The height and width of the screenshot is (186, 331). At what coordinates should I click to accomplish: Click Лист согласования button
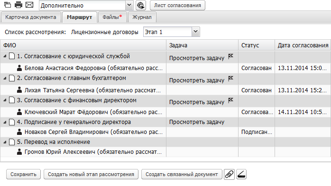pos(177,6)
